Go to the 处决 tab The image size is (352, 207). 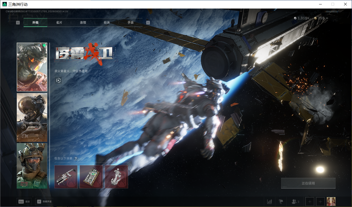coord(107,23)
